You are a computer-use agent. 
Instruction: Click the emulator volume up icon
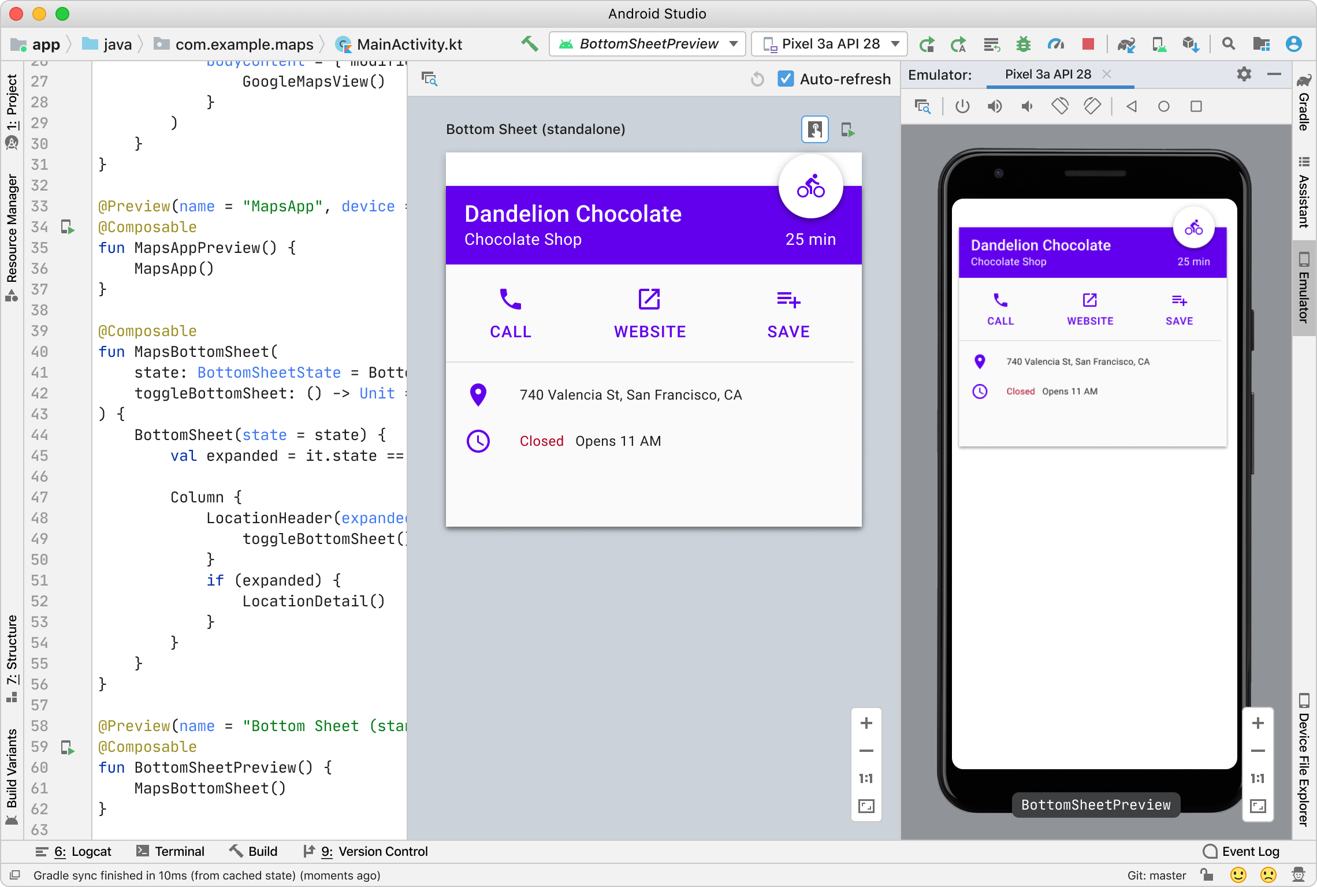[x=995, y=106]
